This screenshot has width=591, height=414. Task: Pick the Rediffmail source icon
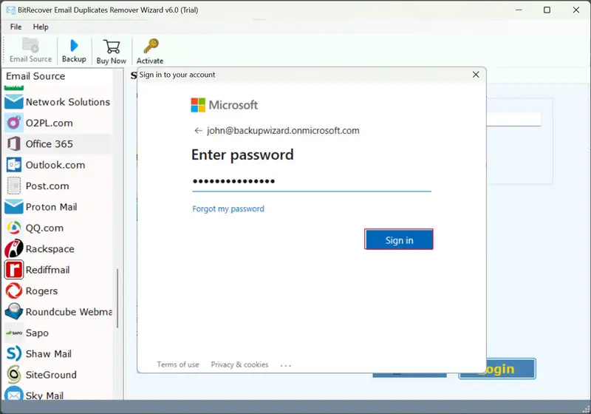click(x=14, y=270)
